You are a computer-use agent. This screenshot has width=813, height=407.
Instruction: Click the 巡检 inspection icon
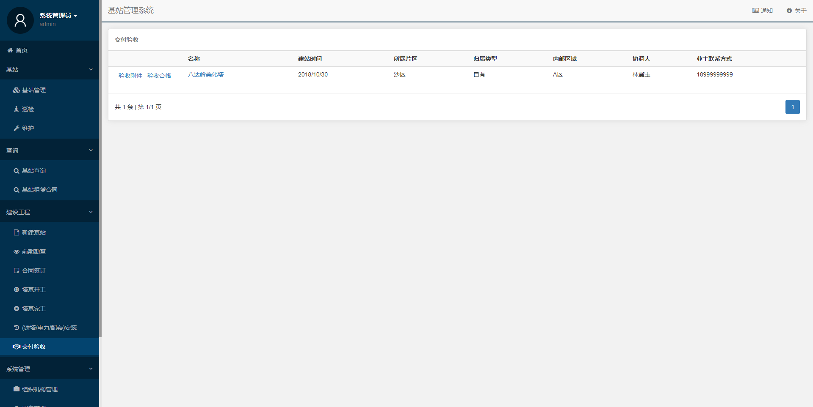point(16,109)
